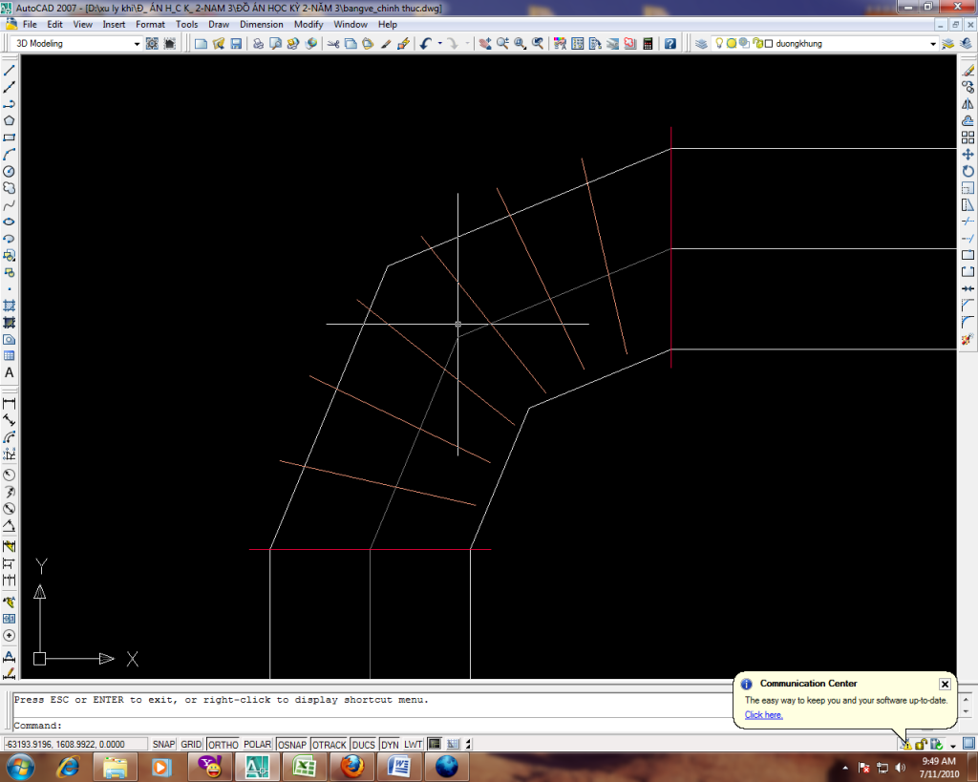Select the Spline draw tool

pos(9,205)
